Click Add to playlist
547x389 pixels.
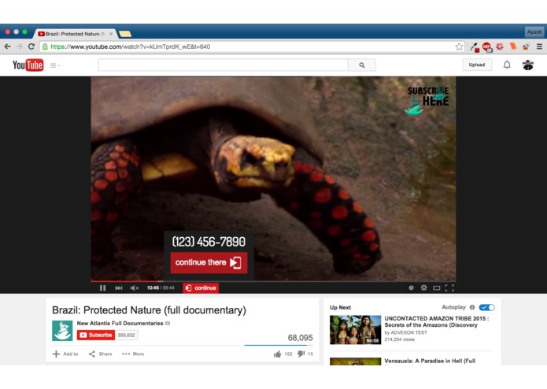coord(65,354)
